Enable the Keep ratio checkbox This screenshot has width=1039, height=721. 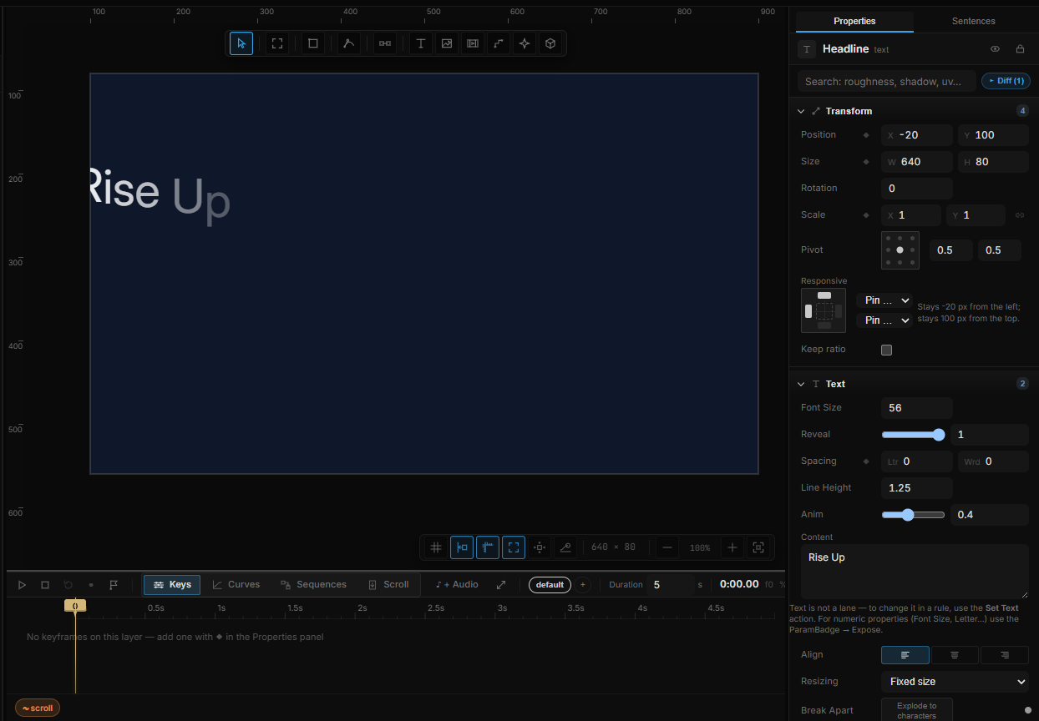887,350
